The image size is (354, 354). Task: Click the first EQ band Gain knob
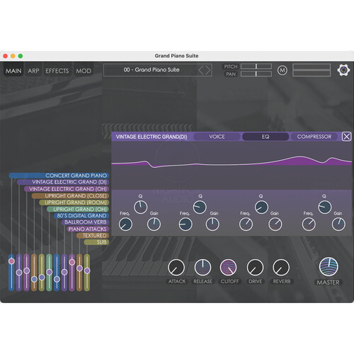click(x=154, y=224)
